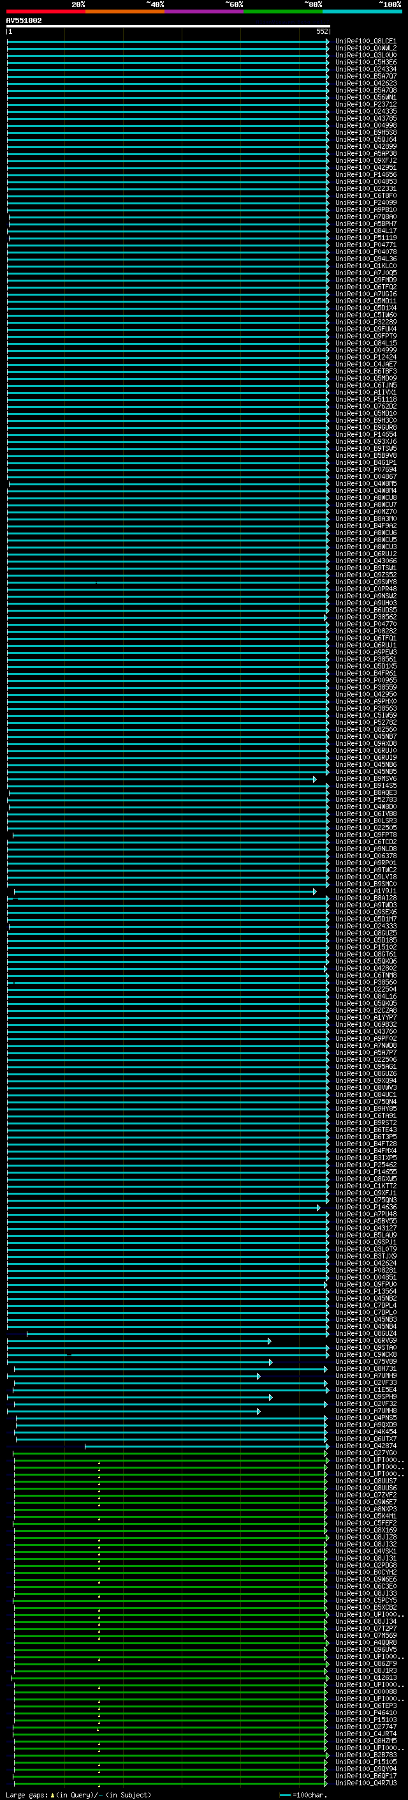Open hit UniRef100_Q27YG0
This screenshot has width=408, height=1800.
(x=365, y=1453)
